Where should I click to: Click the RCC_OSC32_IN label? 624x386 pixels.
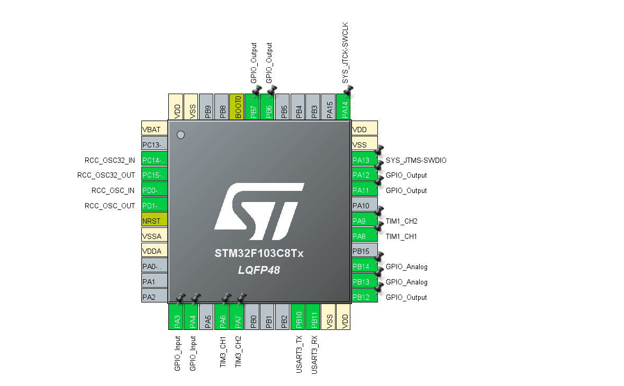pos(110,160)
